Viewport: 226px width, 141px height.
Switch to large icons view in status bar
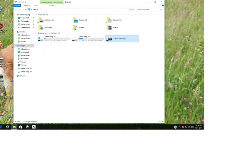162,121
